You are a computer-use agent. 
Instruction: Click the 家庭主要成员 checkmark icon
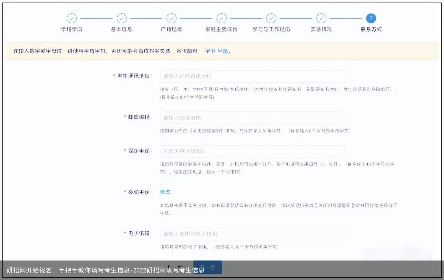(x=221, y=18)
